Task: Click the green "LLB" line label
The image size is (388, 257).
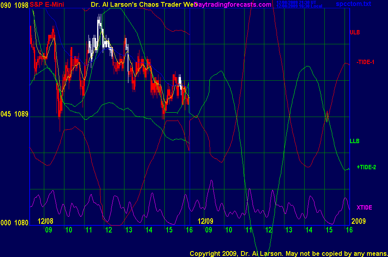Action: (x=354, y=141)
